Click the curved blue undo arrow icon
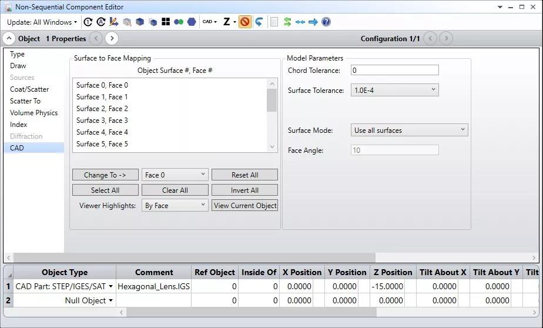The image size is (543, 328). [x=259, y=22]
